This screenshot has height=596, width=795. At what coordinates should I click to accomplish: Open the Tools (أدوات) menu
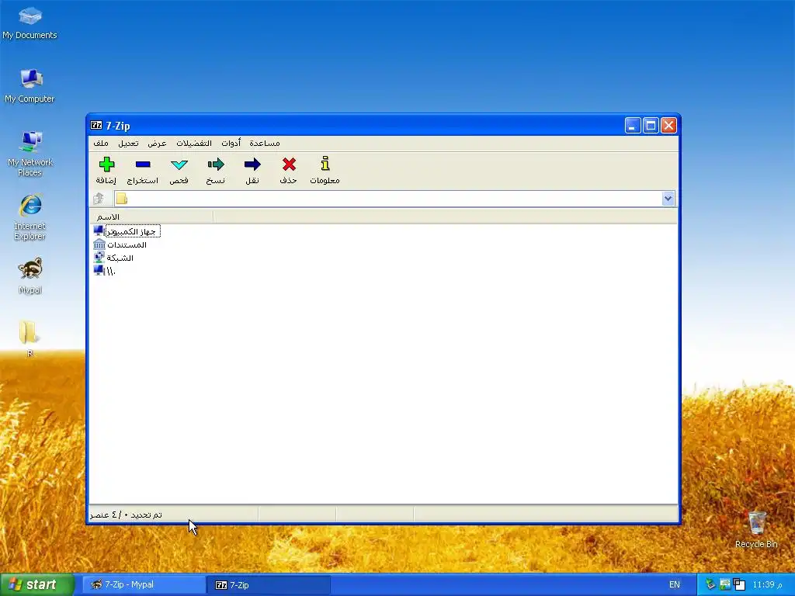(x=231, y=144)
